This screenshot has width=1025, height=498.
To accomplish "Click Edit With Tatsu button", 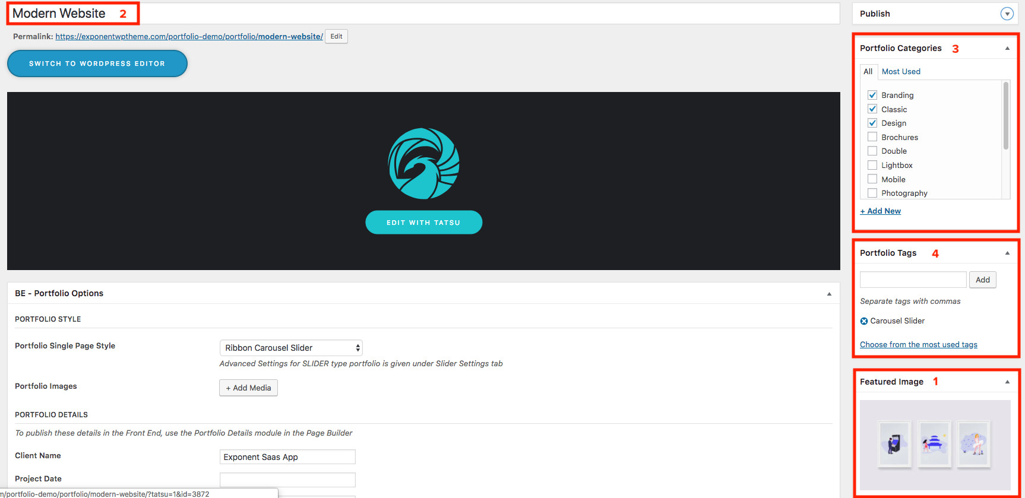I will pyautogui.click(x=423, y=223).
